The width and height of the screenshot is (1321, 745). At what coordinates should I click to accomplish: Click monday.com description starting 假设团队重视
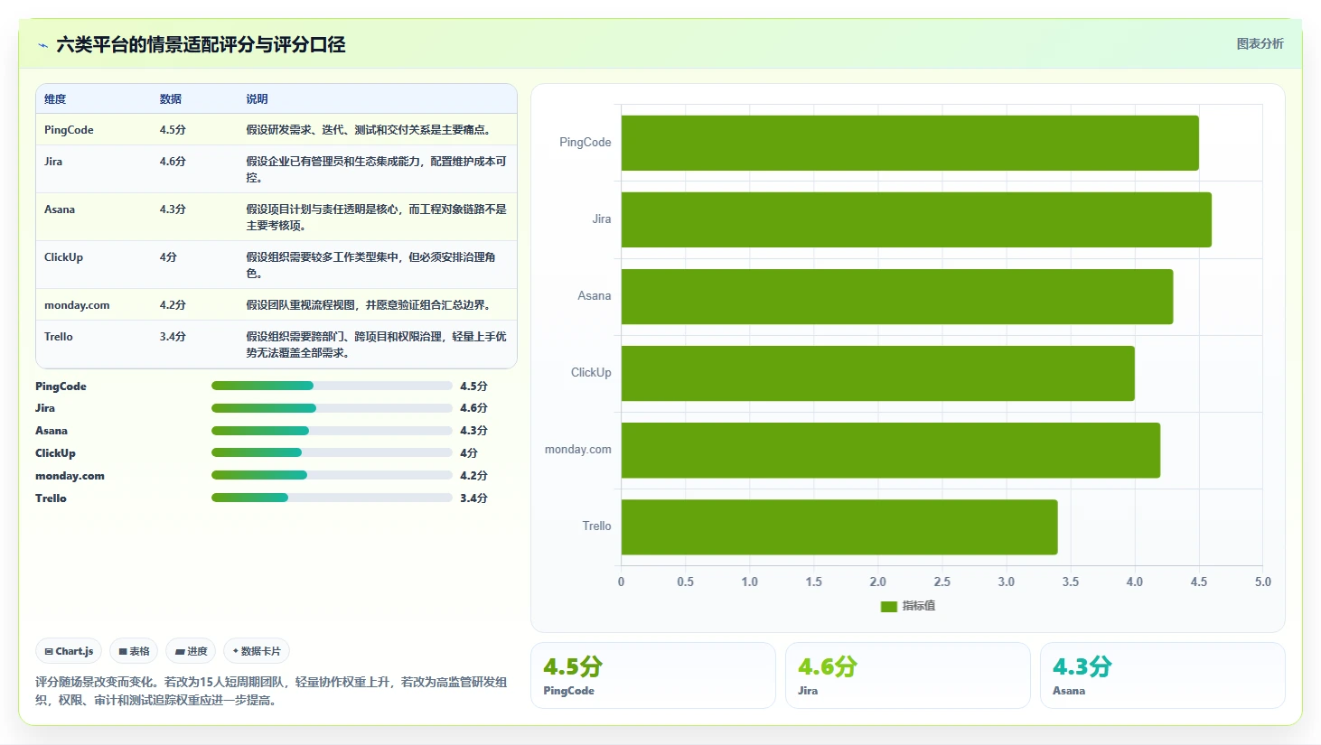[370, 305]
